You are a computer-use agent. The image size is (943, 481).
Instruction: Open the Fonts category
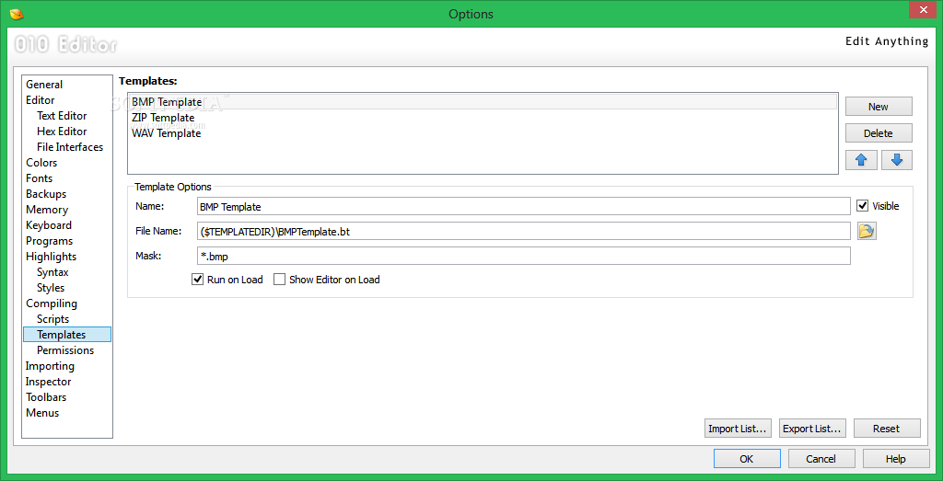tap(39, 178)
